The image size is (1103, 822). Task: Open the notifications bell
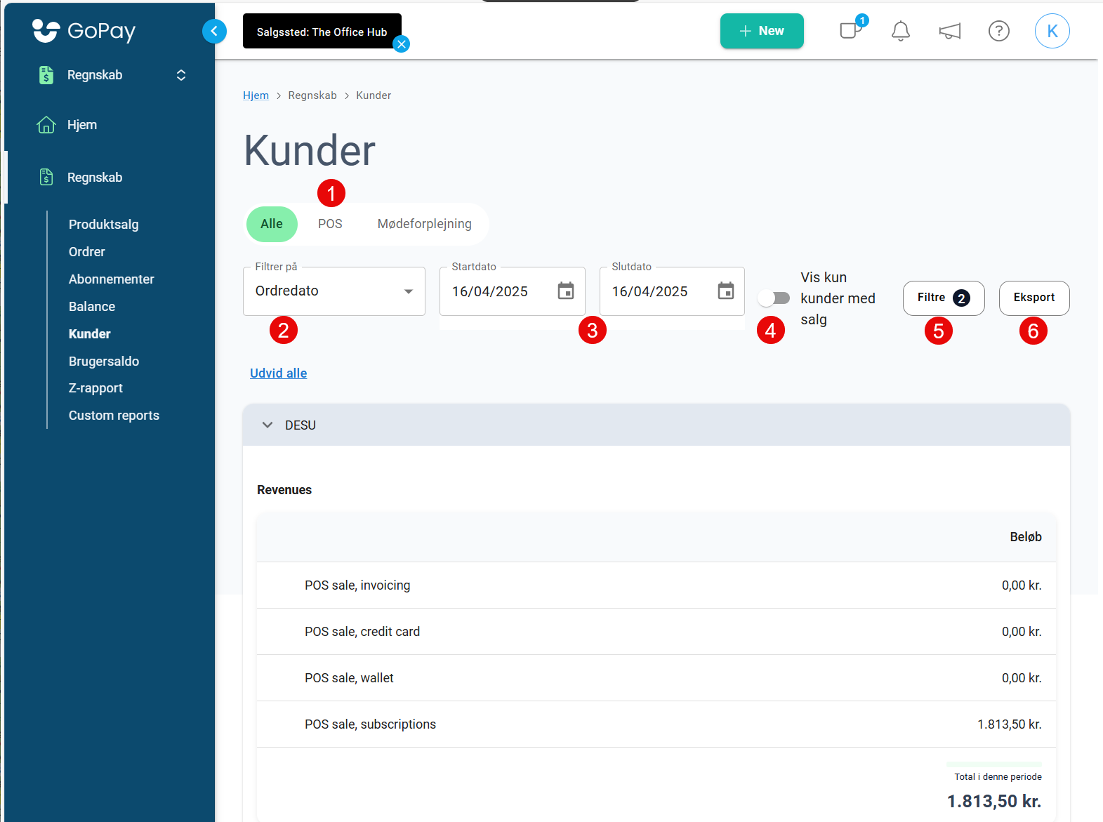tap(901, 31)
